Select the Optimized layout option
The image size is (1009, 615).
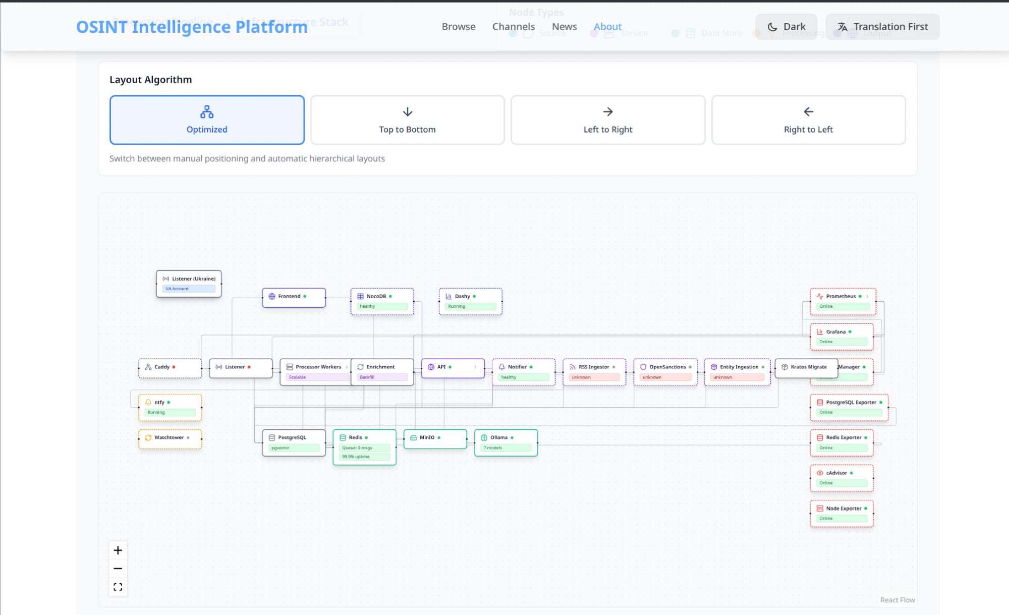point(207,120)
